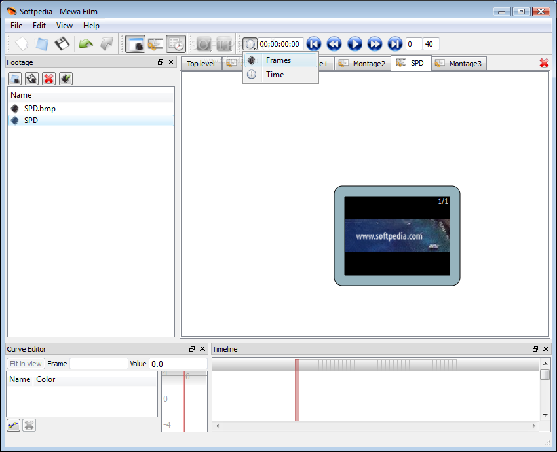Click the timeline horizontal scroll right arrow
The width and height of the screenshot is (557, 452).
coord(533,426)
